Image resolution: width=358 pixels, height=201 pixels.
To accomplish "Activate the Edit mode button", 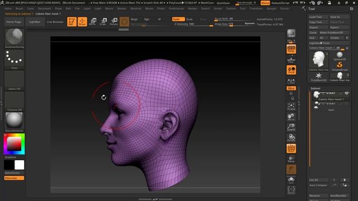I will (x=72, y=22).
